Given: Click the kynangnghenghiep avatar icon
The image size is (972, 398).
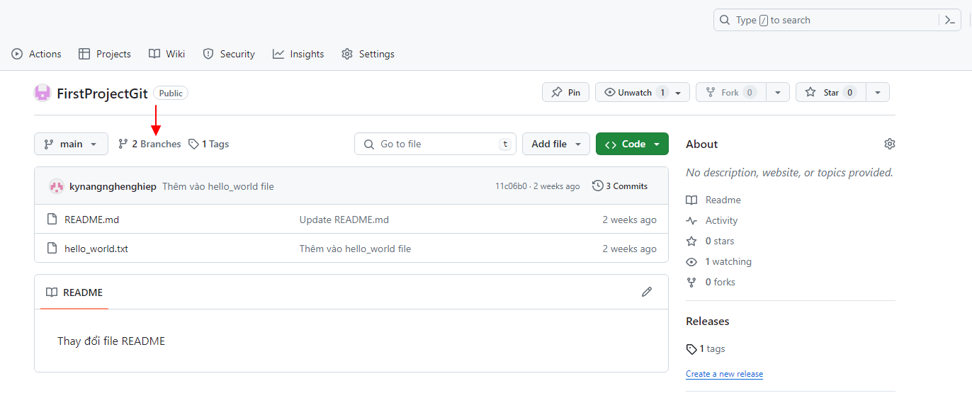Looking at the screenshot, I should (x=57, y=186).
